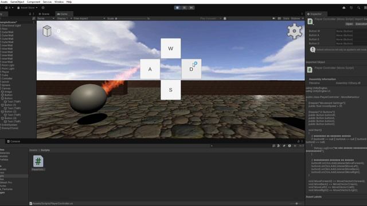Click the warning icon in the Inspector
Screen dimensions: 367x206
313,50
